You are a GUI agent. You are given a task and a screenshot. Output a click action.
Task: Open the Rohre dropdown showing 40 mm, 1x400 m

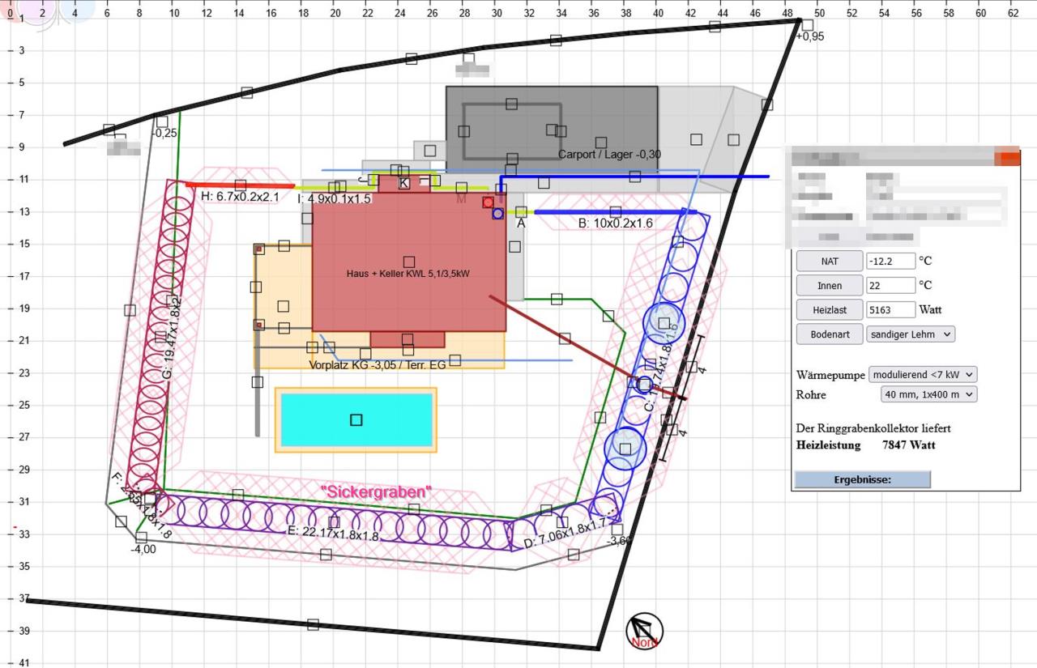point(928,394)
